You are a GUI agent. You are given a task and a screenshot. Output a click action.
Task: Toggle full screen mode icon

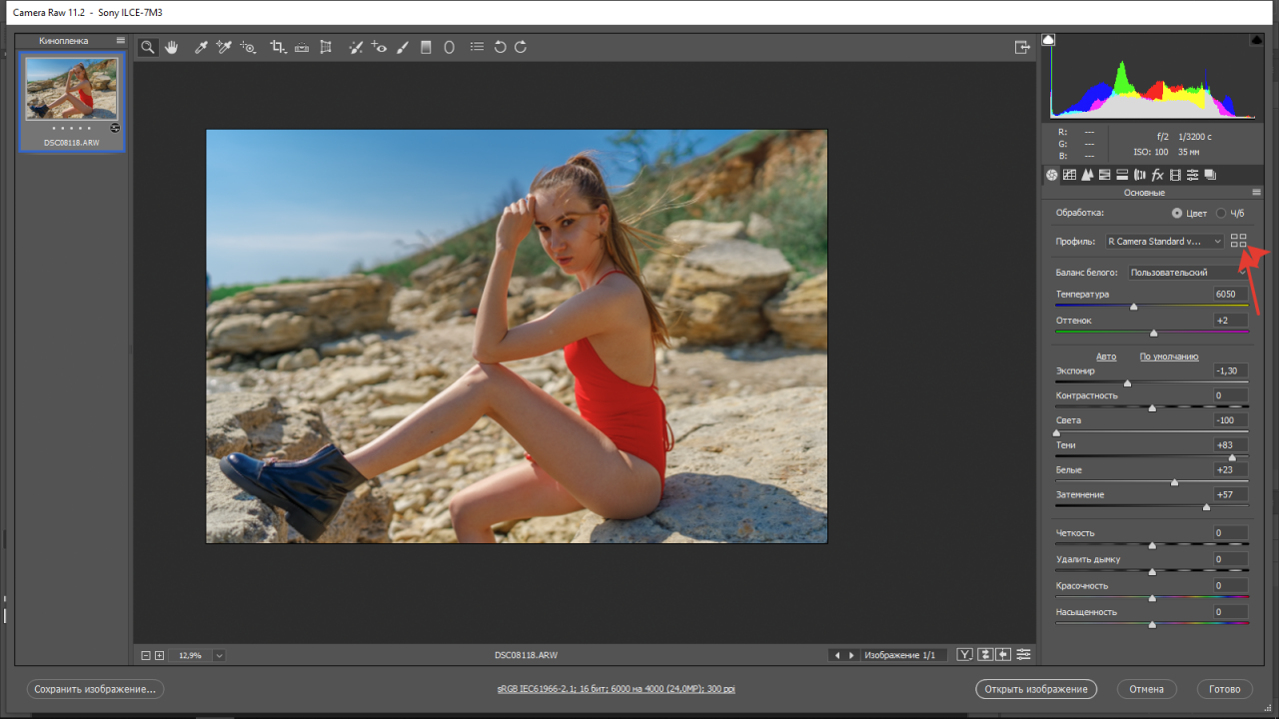(x=1021, y=47)
